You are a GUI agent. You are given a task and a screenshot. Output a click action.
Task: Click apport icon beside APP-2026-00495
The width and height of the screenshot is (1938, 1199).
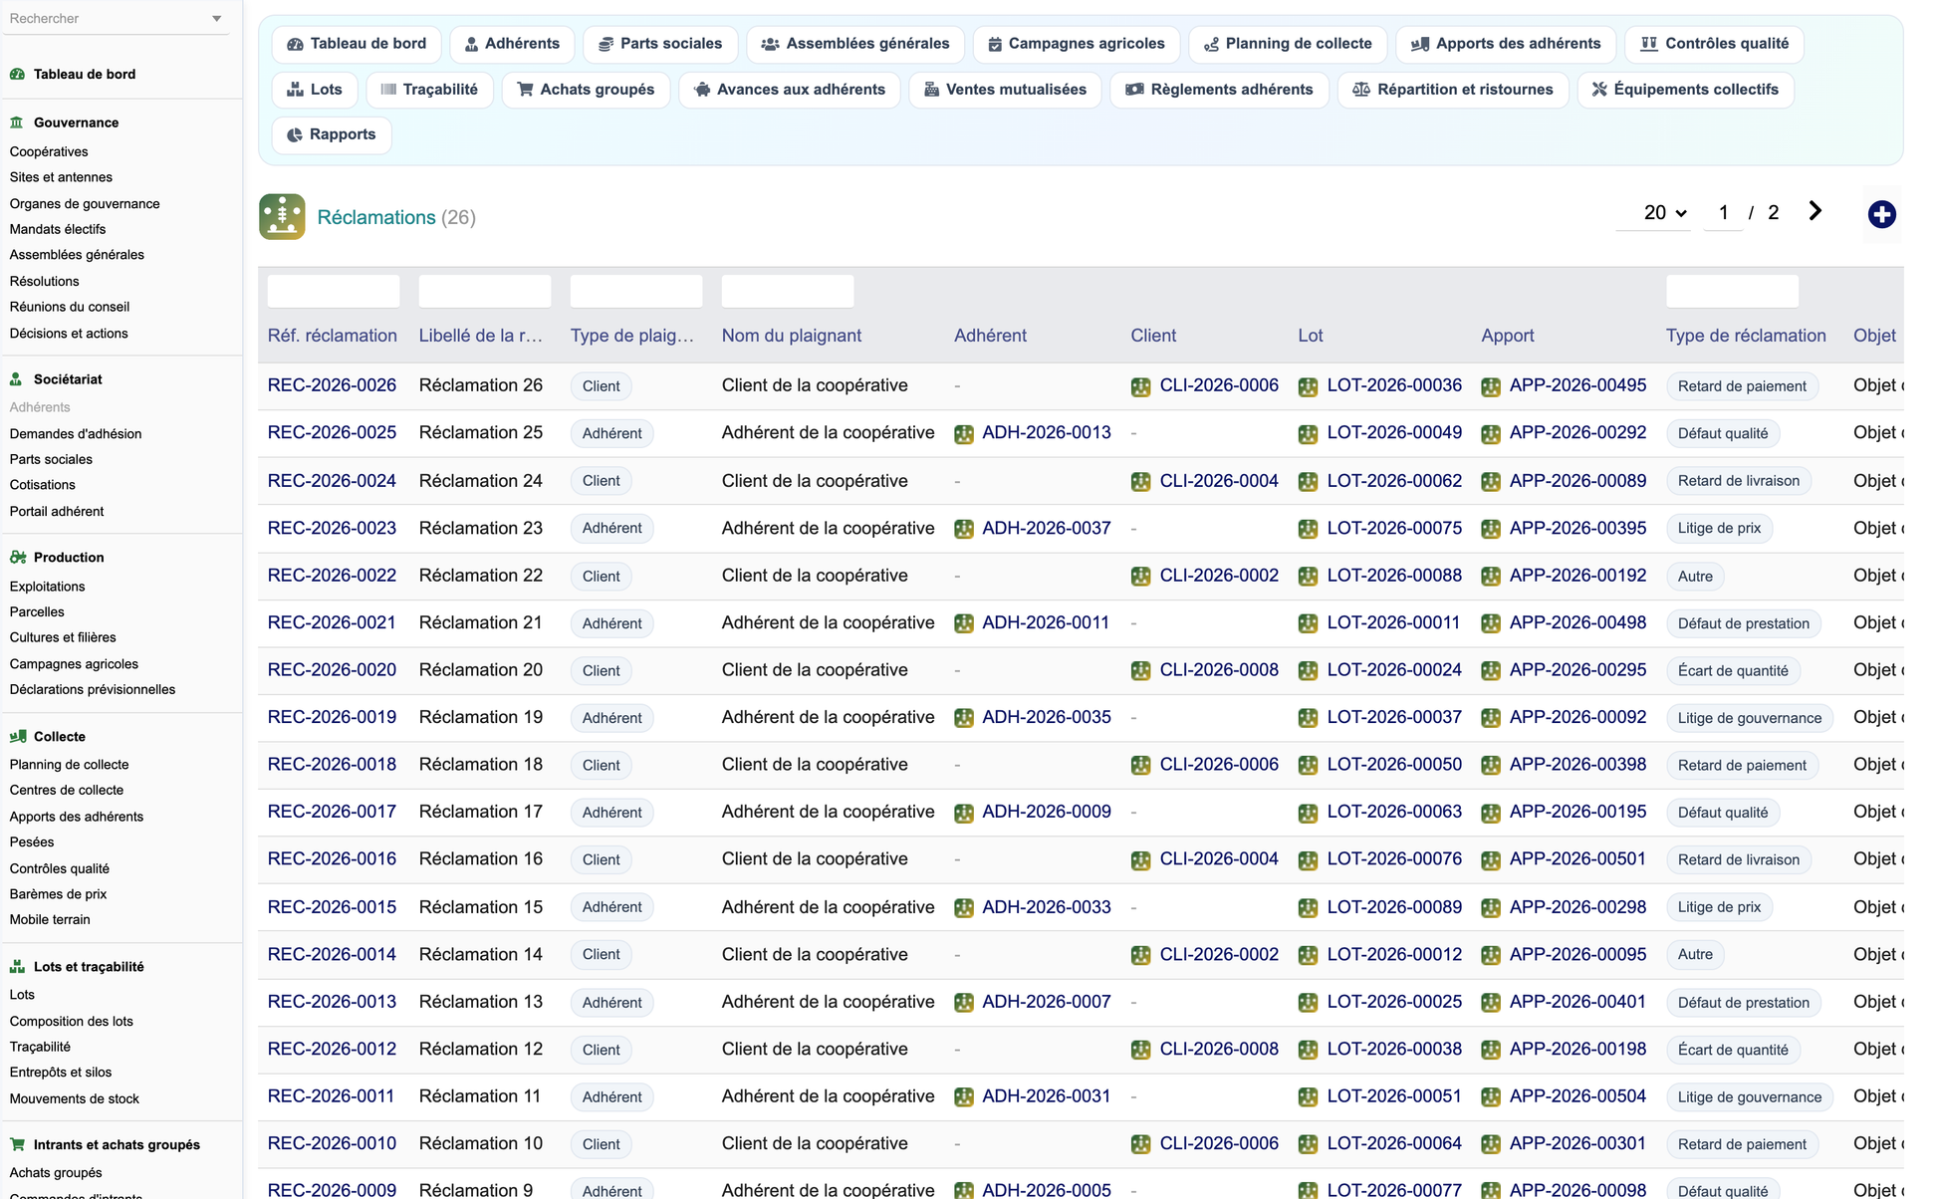point(1491,386)
